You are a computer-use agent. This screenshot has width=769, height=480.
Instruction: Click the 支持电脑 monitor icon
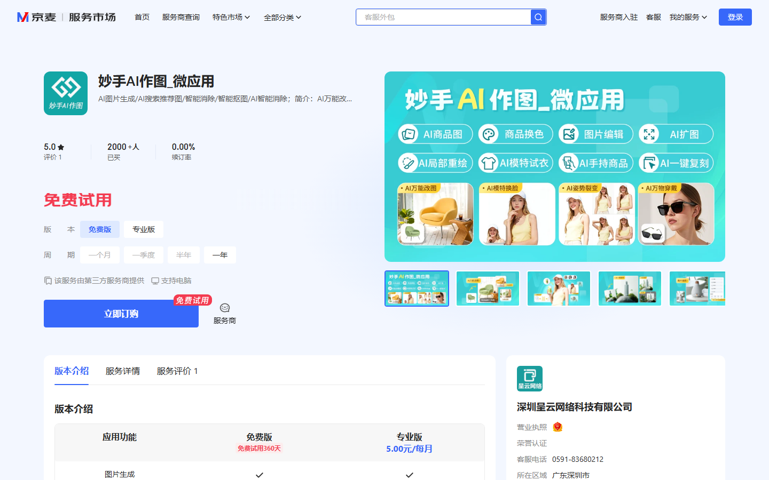pyautogui.click(x=155, y=281)
